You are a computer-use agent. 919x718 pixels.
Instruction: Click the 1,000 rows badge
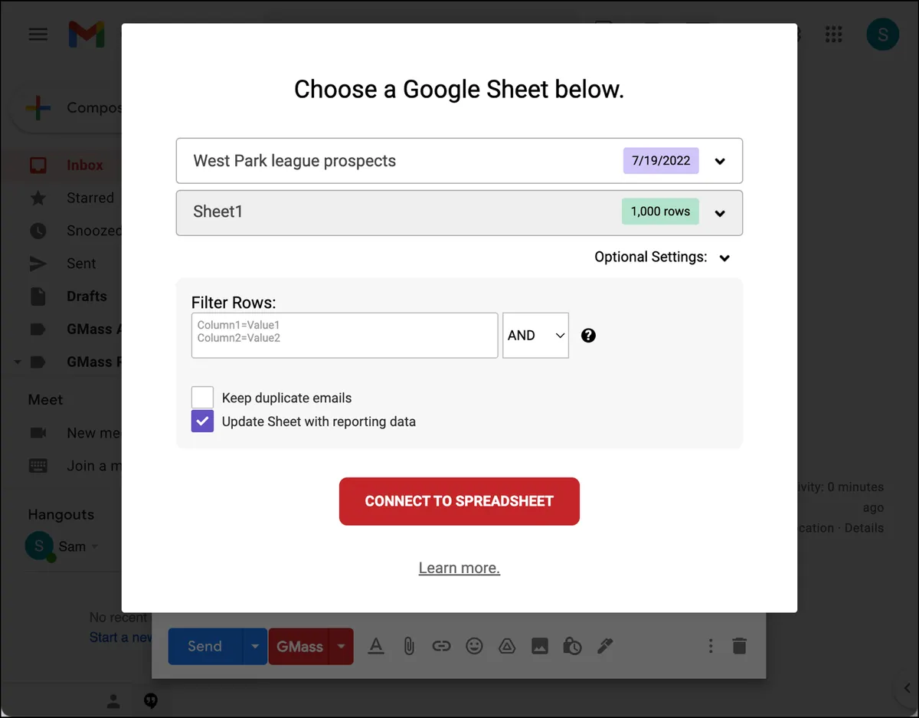click(660, 211)
